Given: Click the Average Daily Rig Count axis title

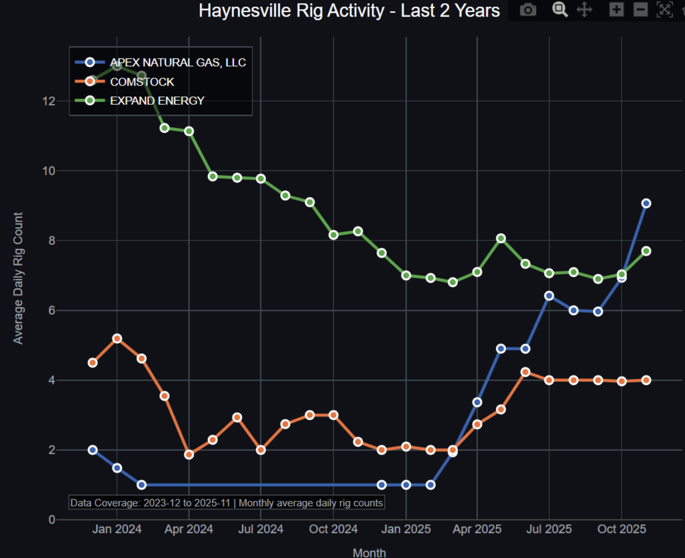Looking at the screenshot, I should coord(18,278).
